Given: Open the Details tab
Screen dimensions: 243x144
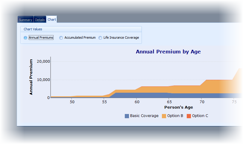Looking at the screenshot, I should 40,20.
